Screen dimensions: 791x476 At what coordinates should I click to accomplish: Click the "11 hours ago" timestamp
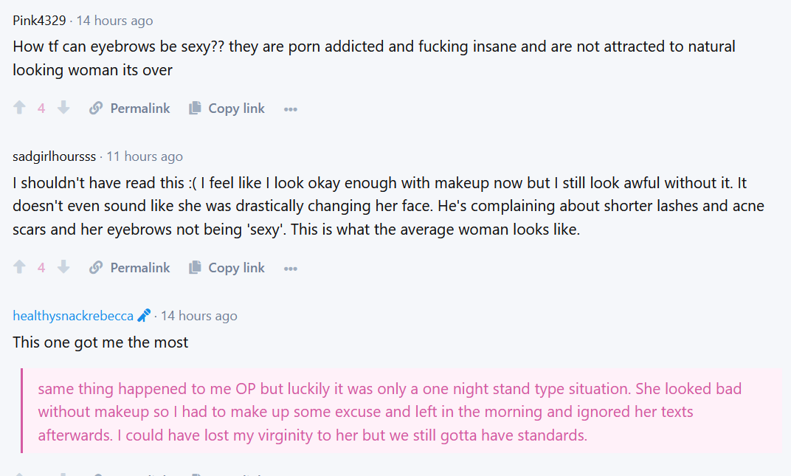tap(145, 156)
